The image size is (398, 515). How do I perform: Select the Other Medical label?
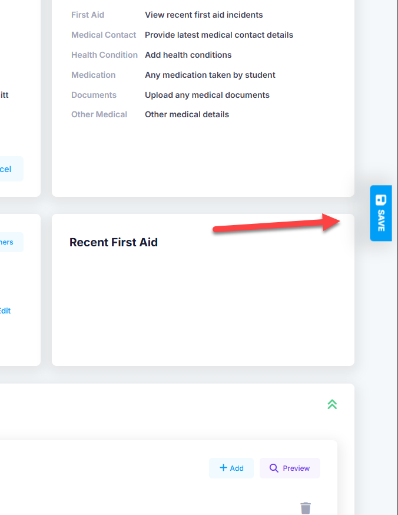(99, 114)
